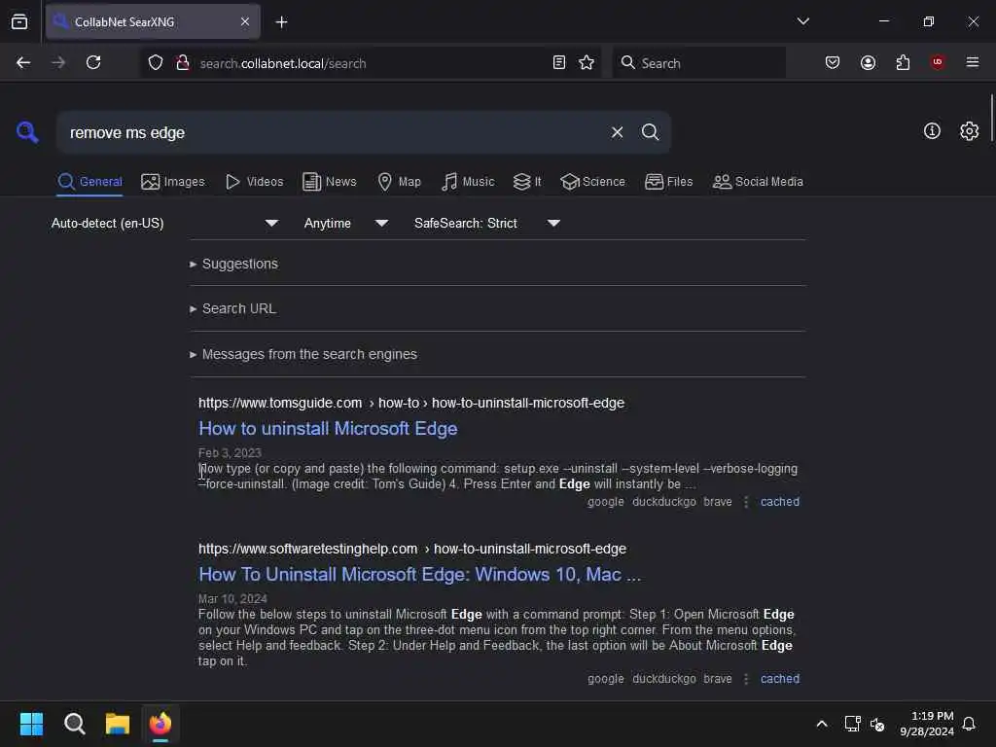Switch to the Science category tab
This screenshot has width=996, height=747.
[x=592, y=182]
